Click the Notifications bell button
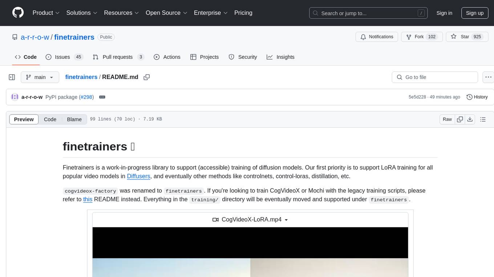Screen dimensions: 494x277 [x=377, y=37]
